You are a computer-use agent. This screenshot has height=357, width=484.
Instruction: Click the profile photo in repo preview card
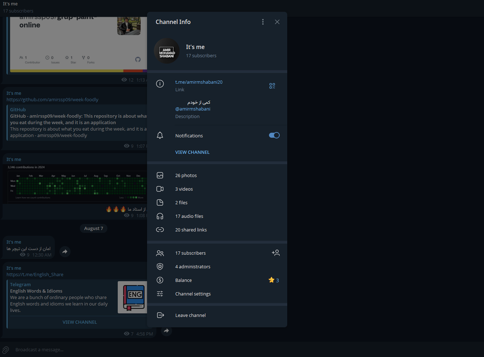tap(129, 26)
